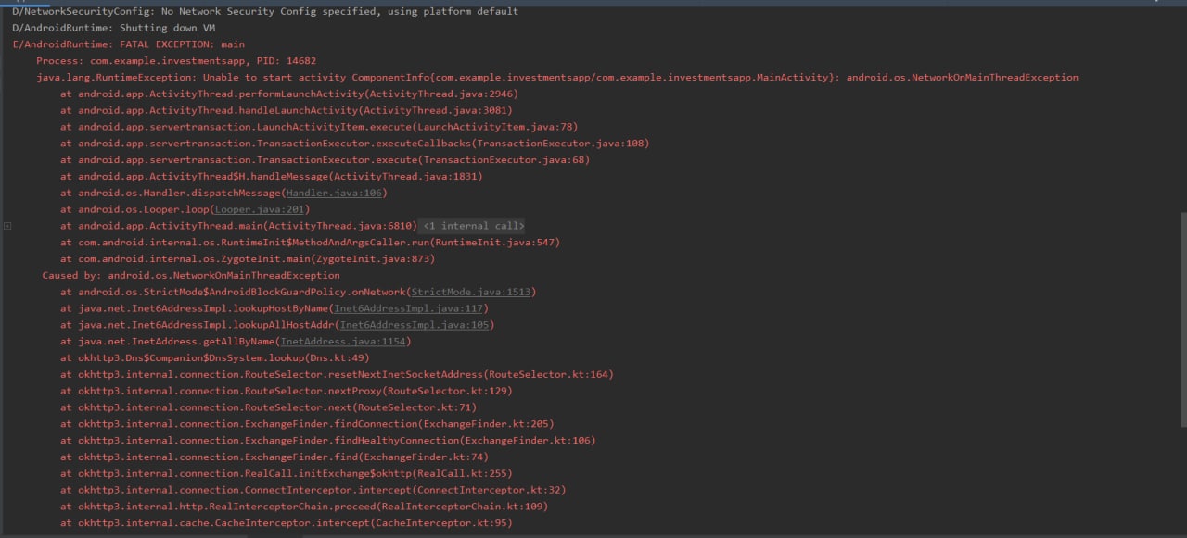
Task: Click the RouteSelector.kt:71 next frame
Action: click(x=269, y=407)
